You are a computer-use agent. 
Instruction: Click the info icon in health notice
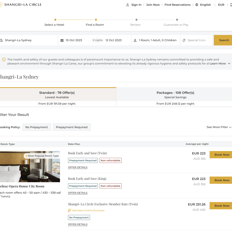coord(4,60)
